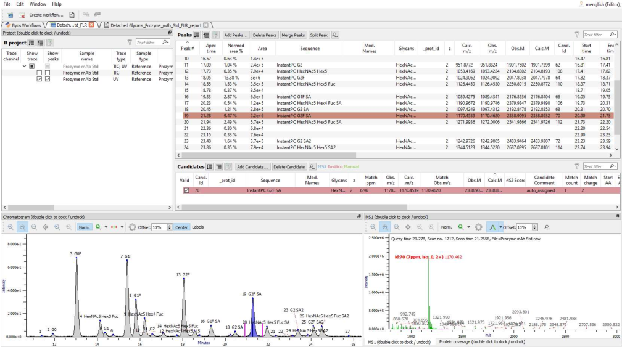Viewport: 622px width, 347px height.
Task: Collapse the Prozyme mAb Std tree row
Action: [25, 67]
